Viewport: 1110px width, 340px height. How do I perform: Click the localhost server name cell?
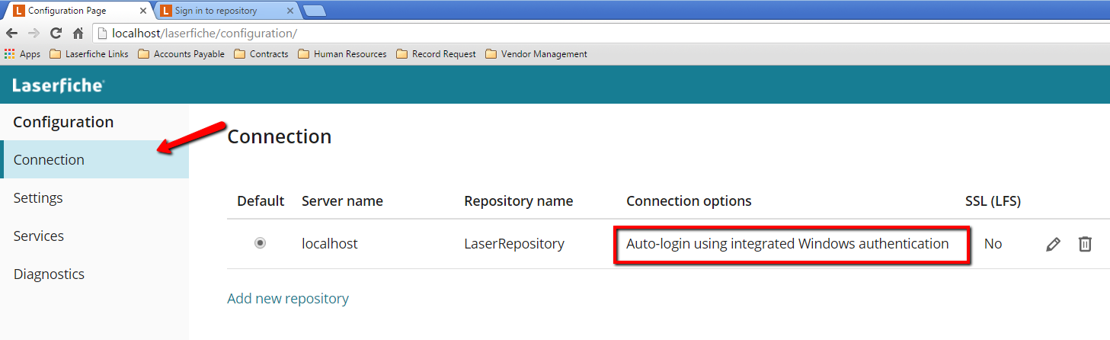[330, 244]
